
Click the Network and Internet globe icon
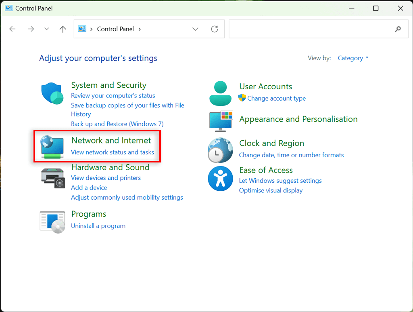point(52,147)
